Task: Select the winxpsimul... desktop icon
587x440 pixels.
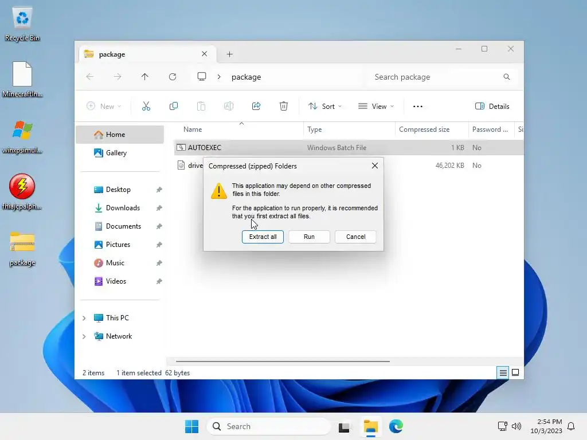Action: coord(22,136)
